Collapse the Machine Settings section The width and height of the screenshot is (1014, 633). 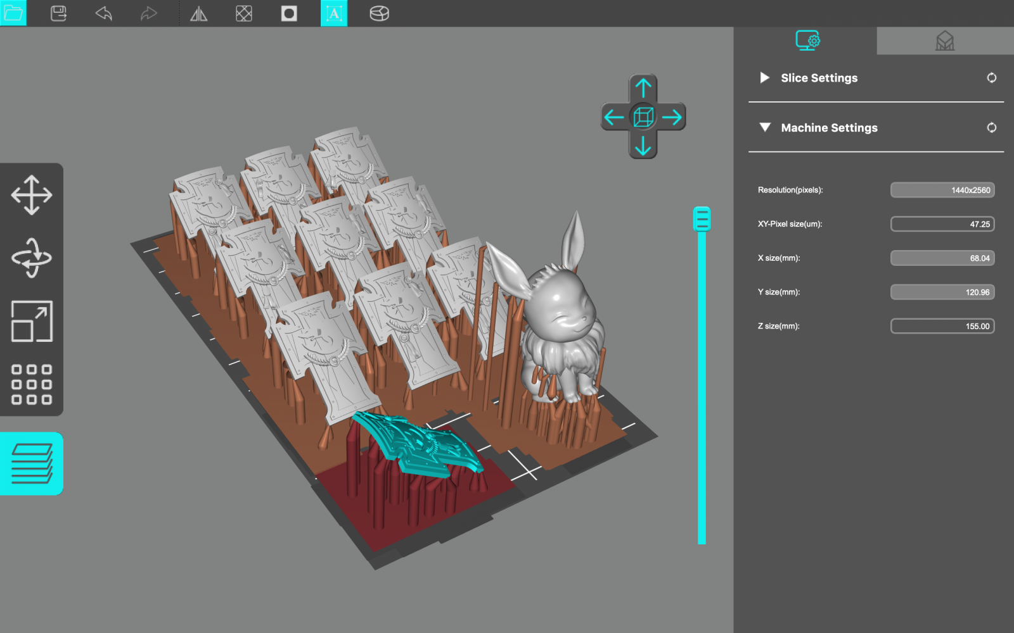tap(765, 128)
